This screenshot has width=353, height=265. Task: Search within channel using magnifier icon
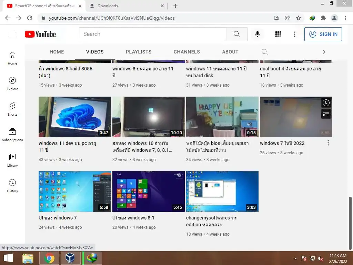click(264, 52)
